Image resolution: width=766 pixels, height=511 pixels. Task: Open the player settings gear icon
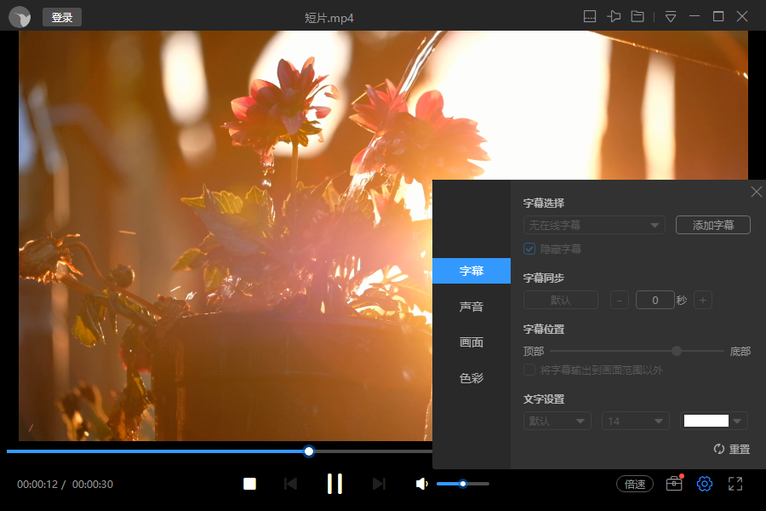click(704, 483)
